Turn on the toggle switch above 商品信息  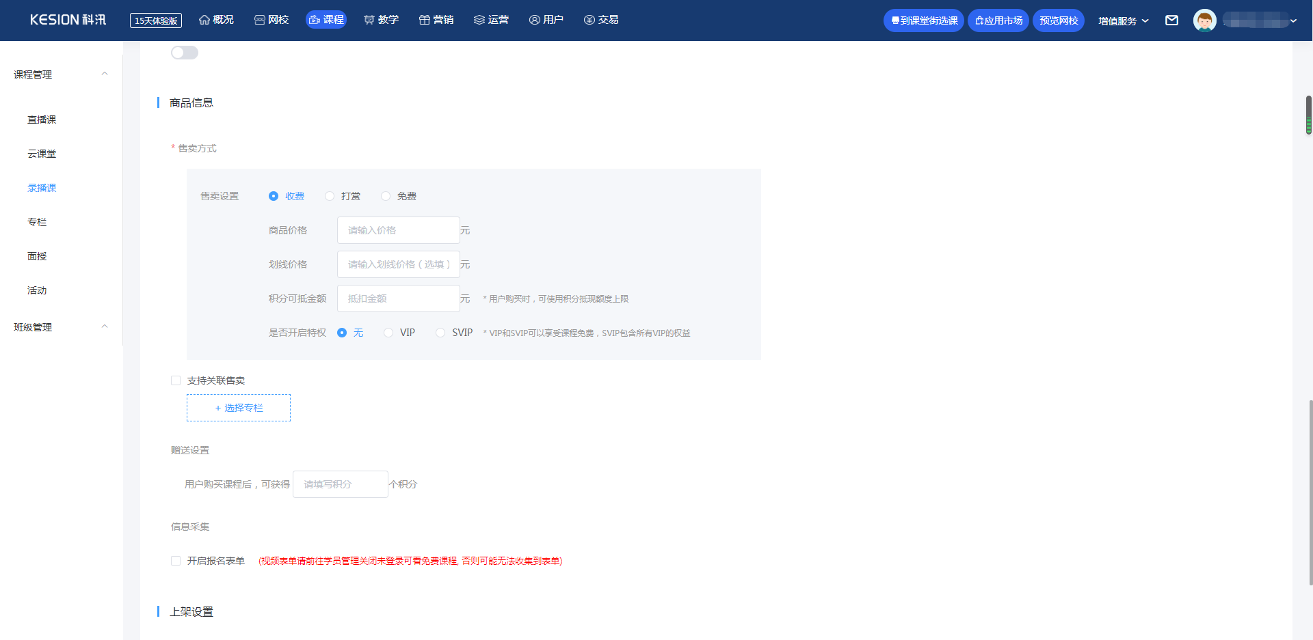(x=185, y=53)
